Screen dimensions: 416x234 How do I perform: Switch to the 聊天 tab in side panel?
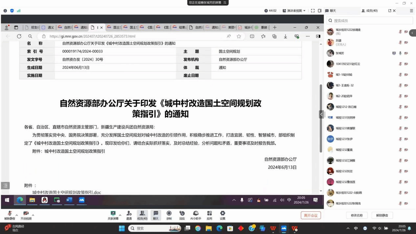tap(331, 11)
